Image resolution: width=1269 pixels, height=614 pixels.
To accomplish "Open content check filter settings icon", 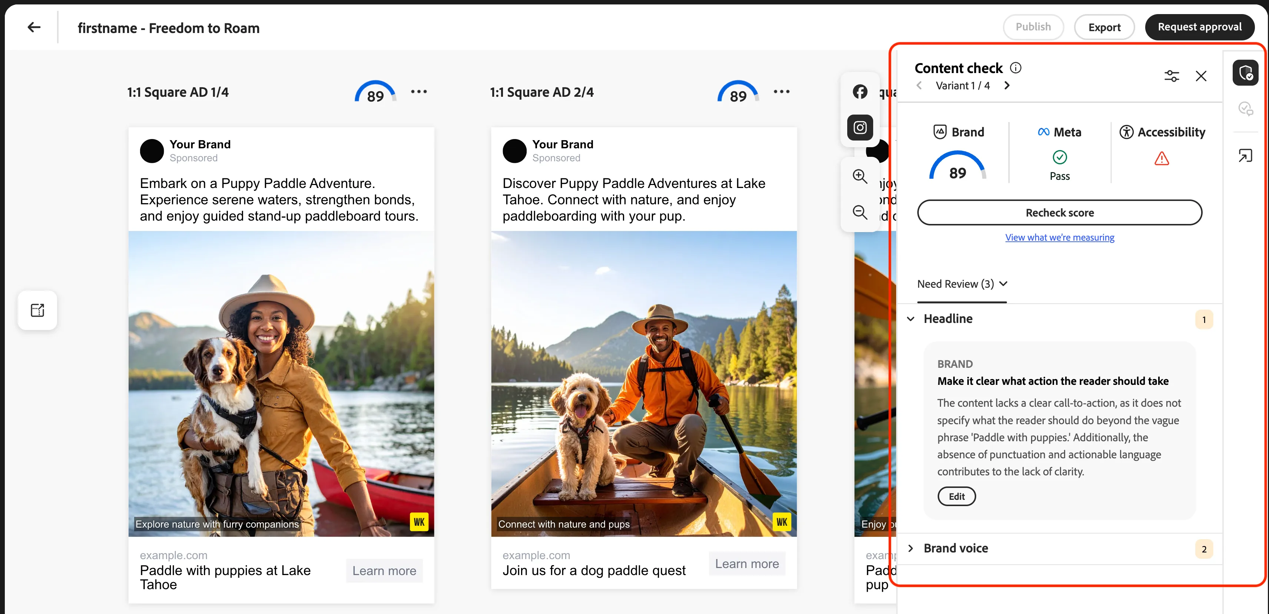I will point(1172,76).
